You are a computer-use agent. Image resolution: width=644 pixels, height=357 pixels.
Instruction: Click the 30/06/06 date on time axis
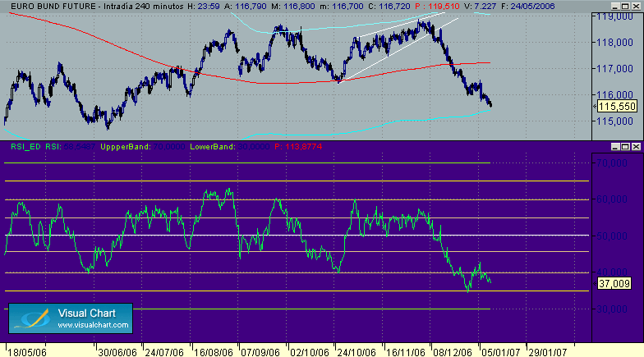[118, 352]
